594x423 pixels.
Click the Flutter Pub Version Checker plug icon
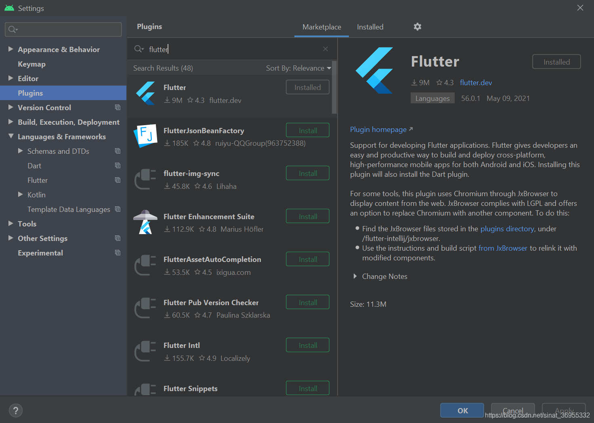145,308
